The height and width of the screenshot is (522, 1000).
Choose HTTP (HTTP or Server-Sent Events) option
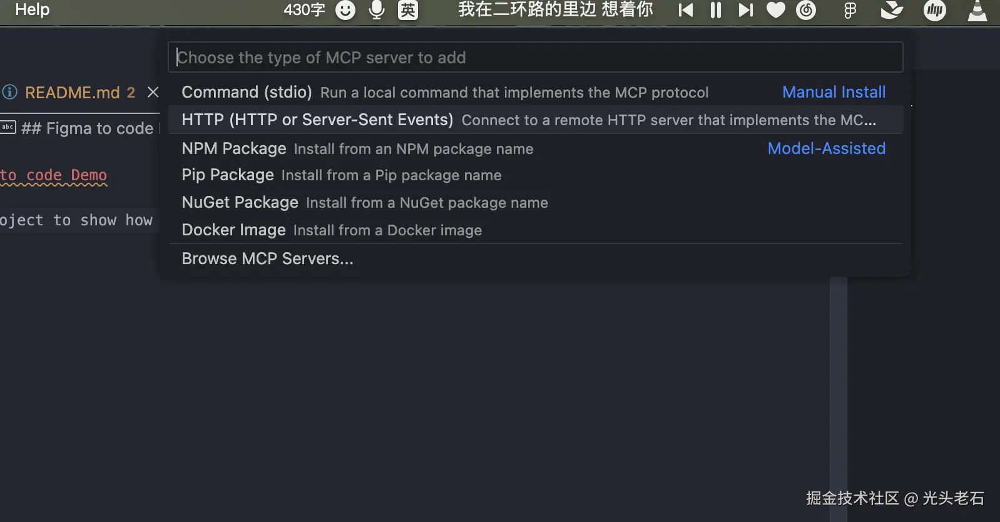[317, 120]
